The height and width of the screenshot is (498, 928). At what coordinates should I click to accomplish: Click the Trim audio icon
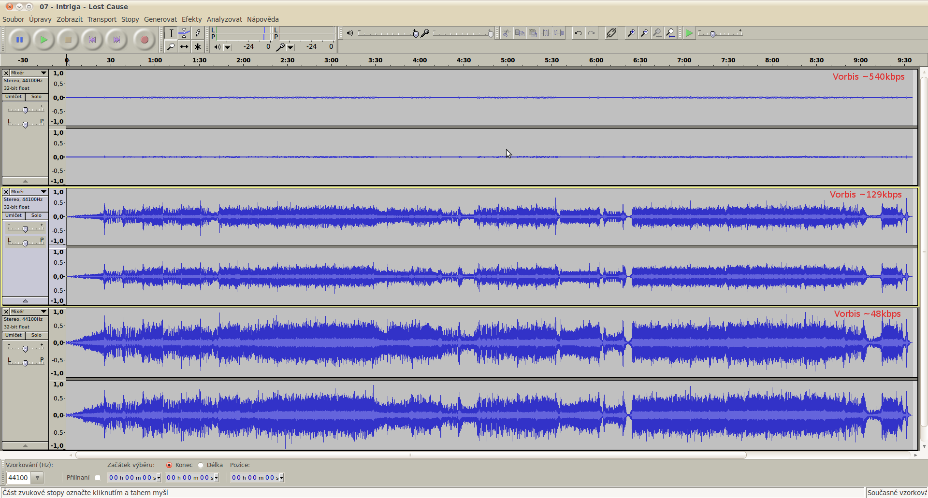(x=546, y=33)
